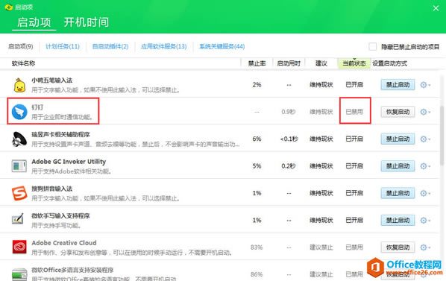Open gear settings menu for Adobe Creative Cloud
Screen dimensions: 446x281
point(425,247)
